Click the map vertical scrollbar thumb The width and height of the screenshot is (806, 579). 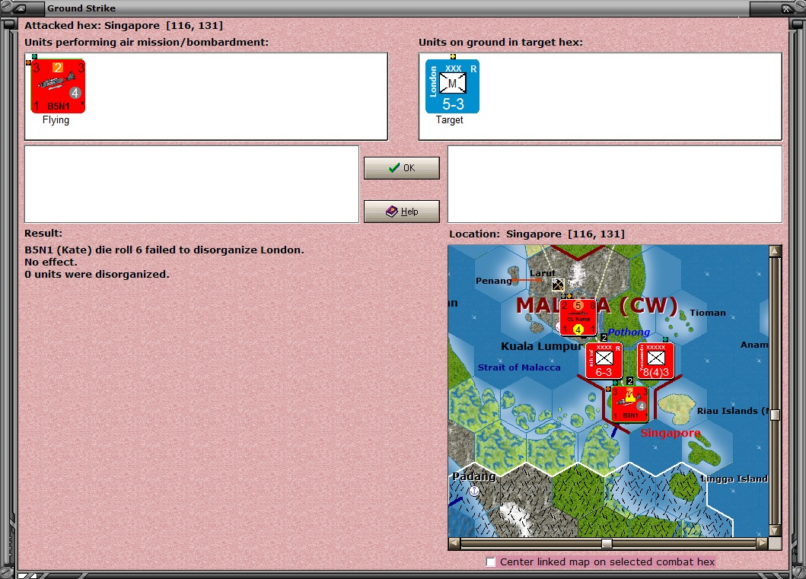pyautogui.click(x=775, y=415)
